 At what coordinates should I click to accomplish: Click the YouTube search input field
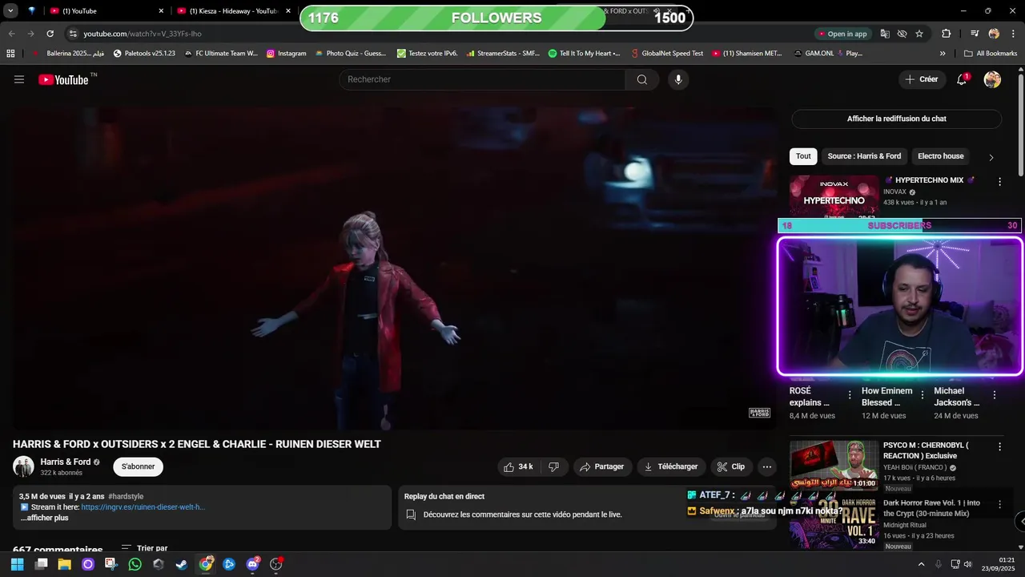482,79
